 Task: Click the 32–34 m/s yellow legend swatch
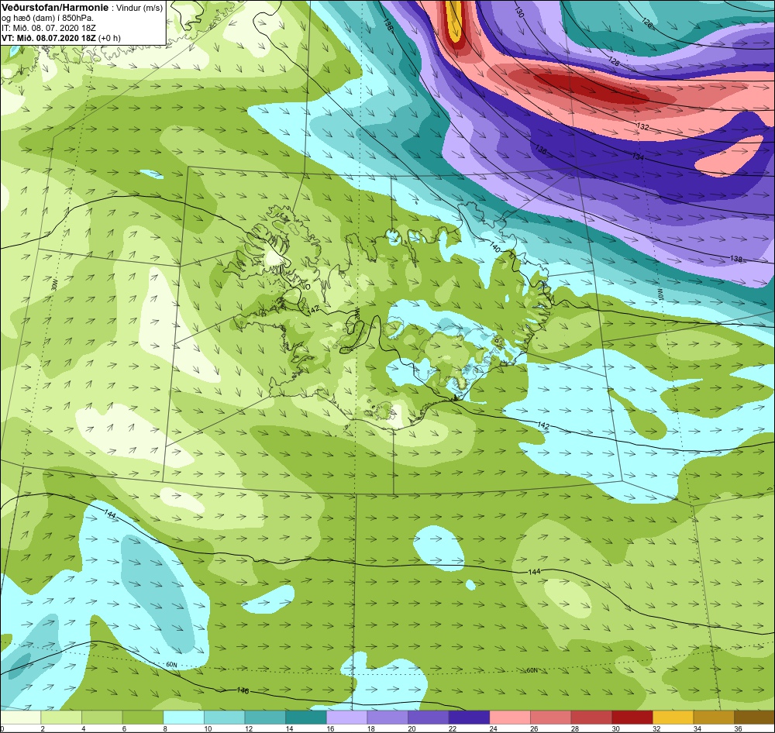tap(673, 717)
